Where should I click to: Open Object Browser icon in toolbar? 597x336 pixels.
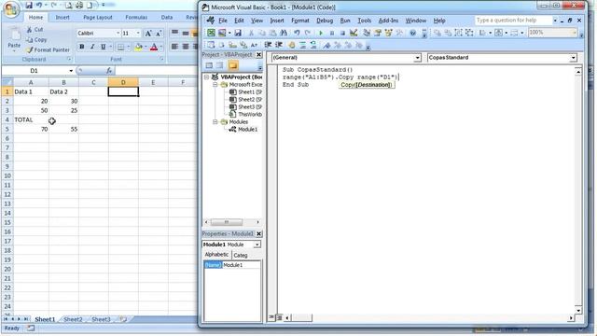[388, 33]
